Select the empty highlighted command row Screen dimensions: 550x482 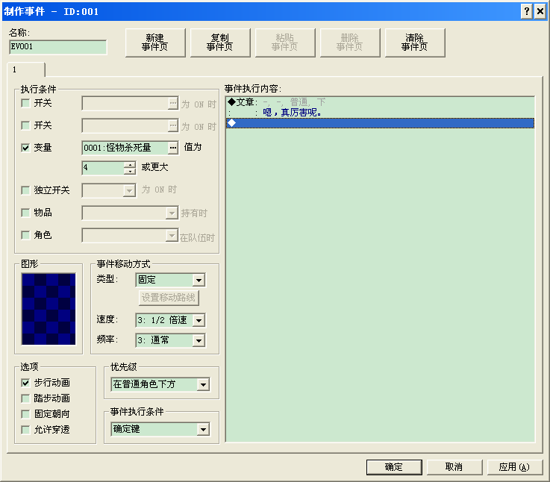tap(380, 123)
